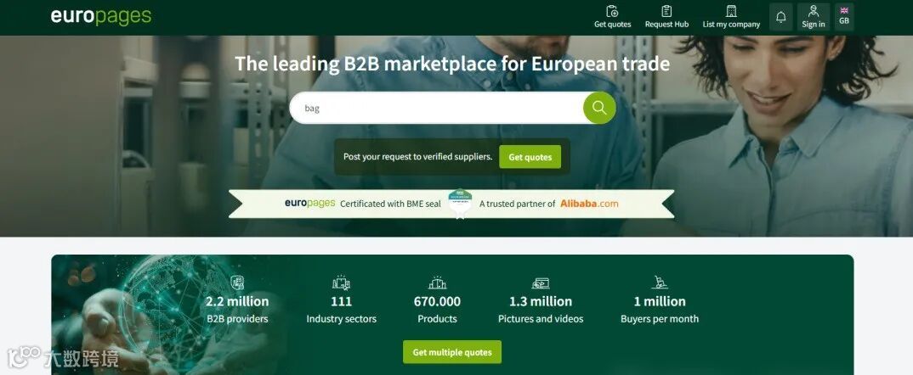Viewport: 913px width, 375px height.
Task: Open the Request Hub icon
Action: [666, 11]
